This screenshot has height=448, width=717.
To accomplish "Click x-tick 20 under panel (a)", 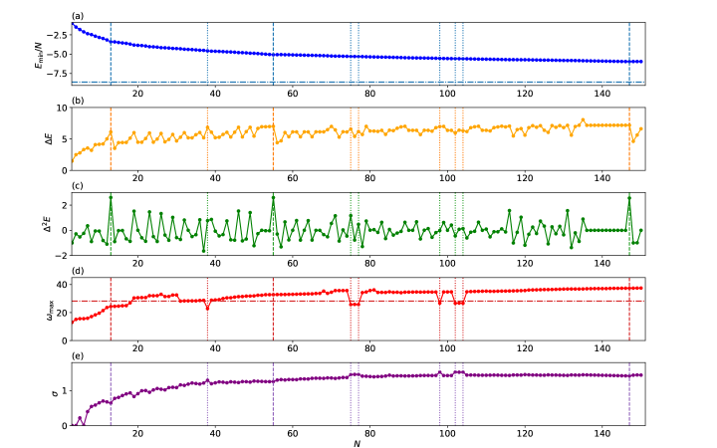I will (x=137, y=94).
